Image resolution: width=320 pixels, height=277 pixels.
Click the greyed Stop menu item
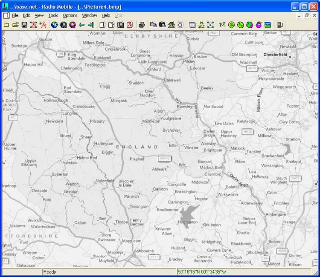119,15
